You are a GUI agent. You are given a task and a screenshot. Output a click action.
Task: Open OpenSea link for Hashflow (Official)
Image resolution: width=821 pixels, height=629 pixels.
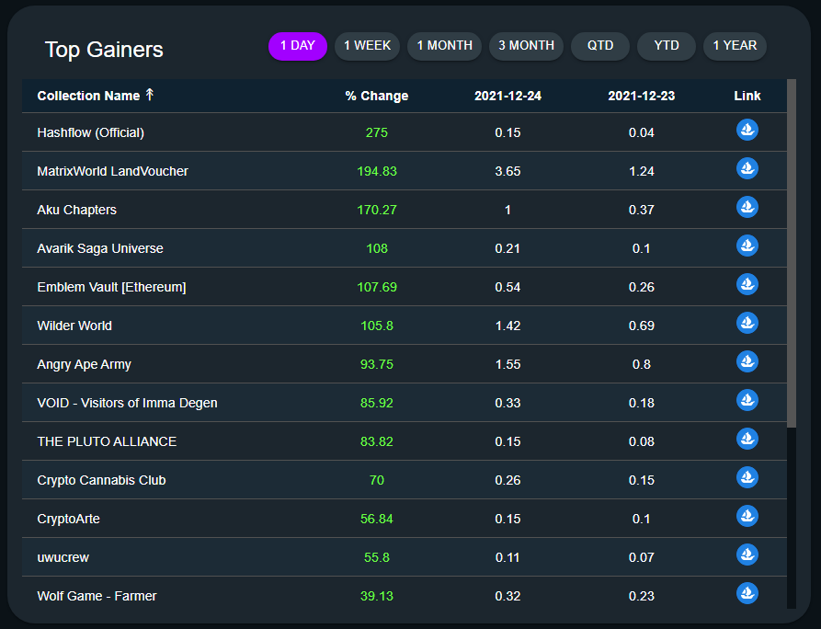click(x=747, y=130)
